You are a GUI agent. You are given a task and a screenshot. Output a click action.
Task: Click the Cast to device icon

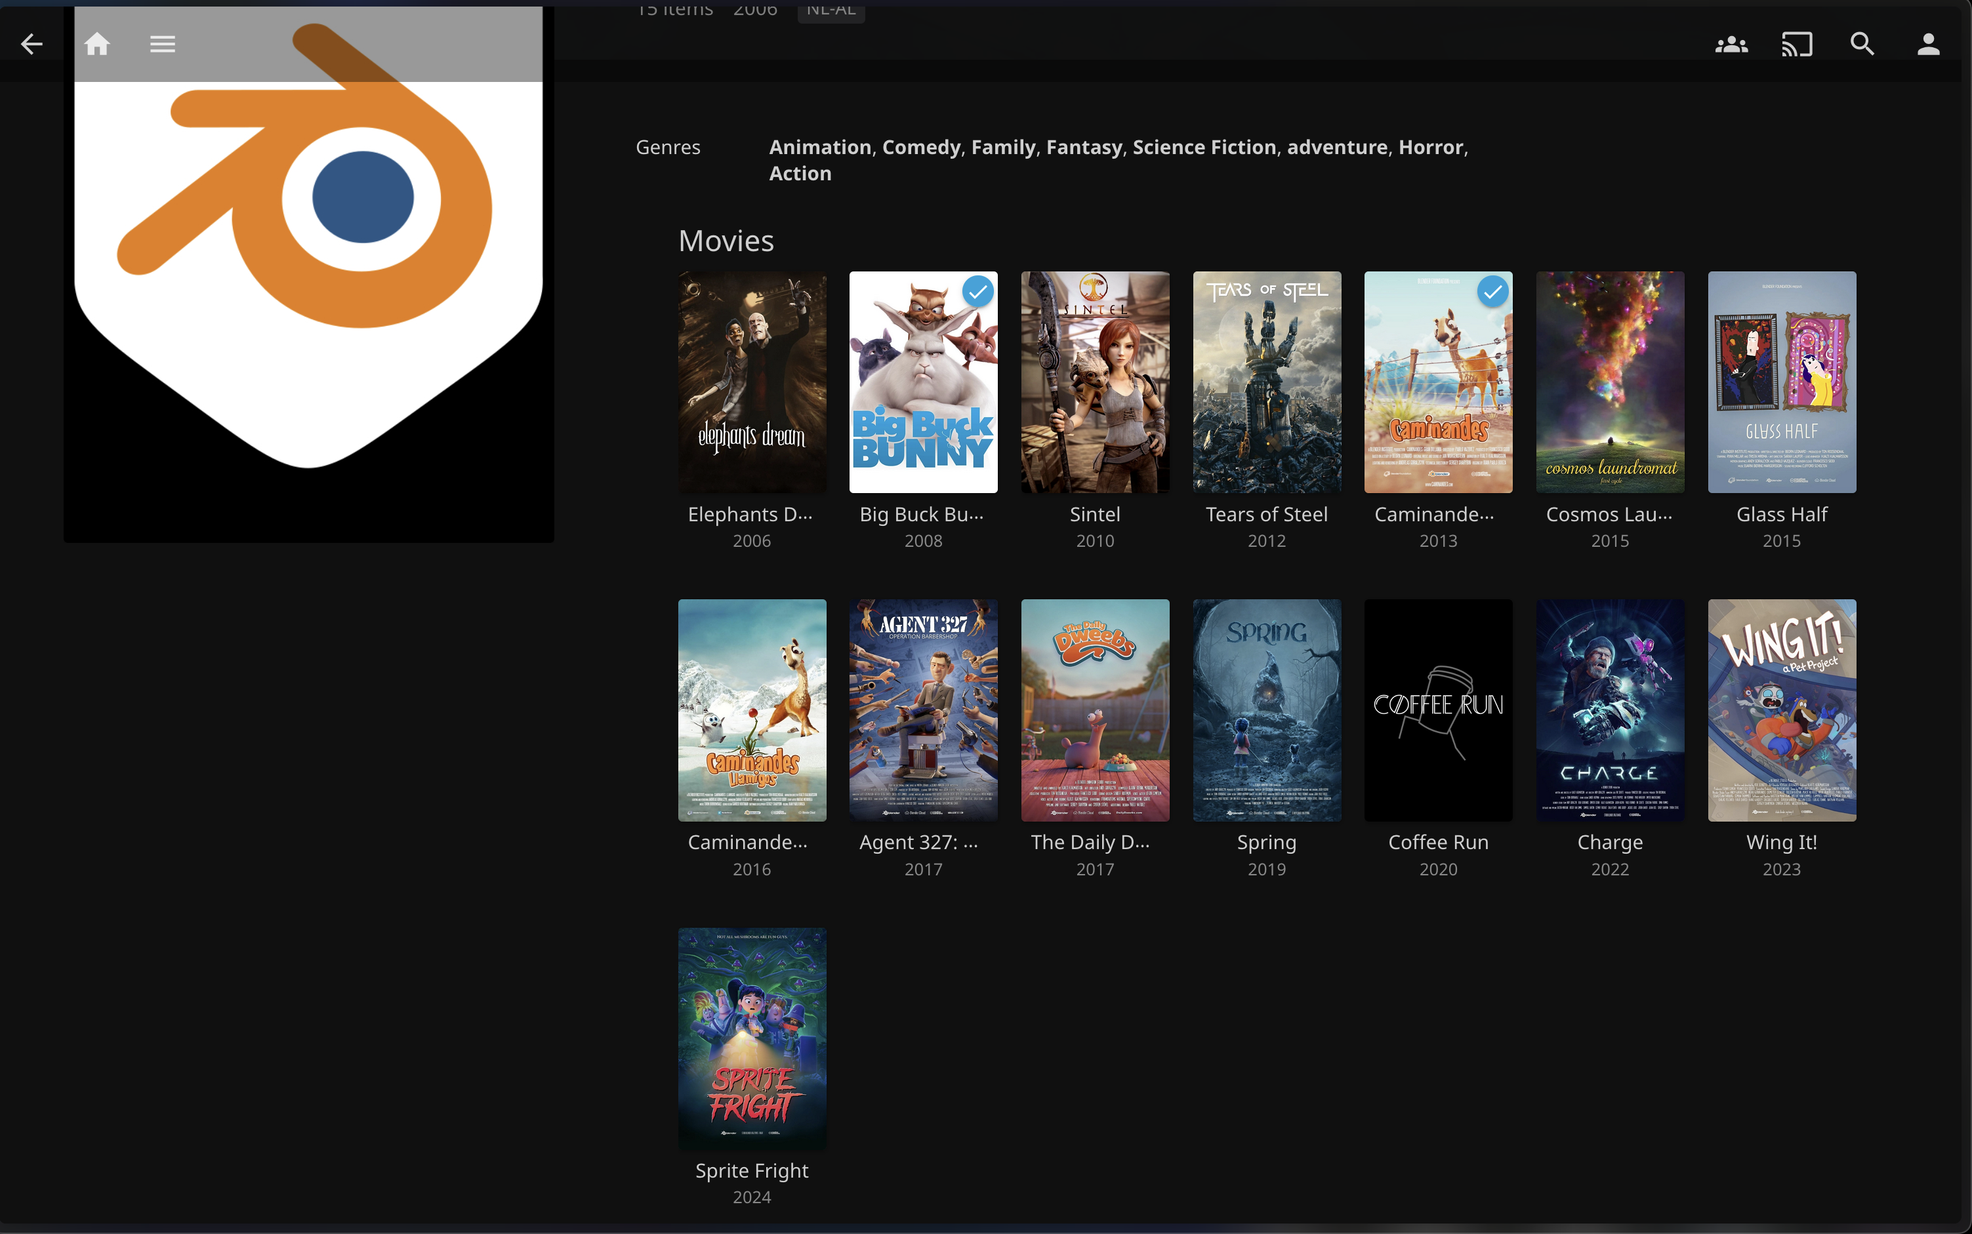1796,44
